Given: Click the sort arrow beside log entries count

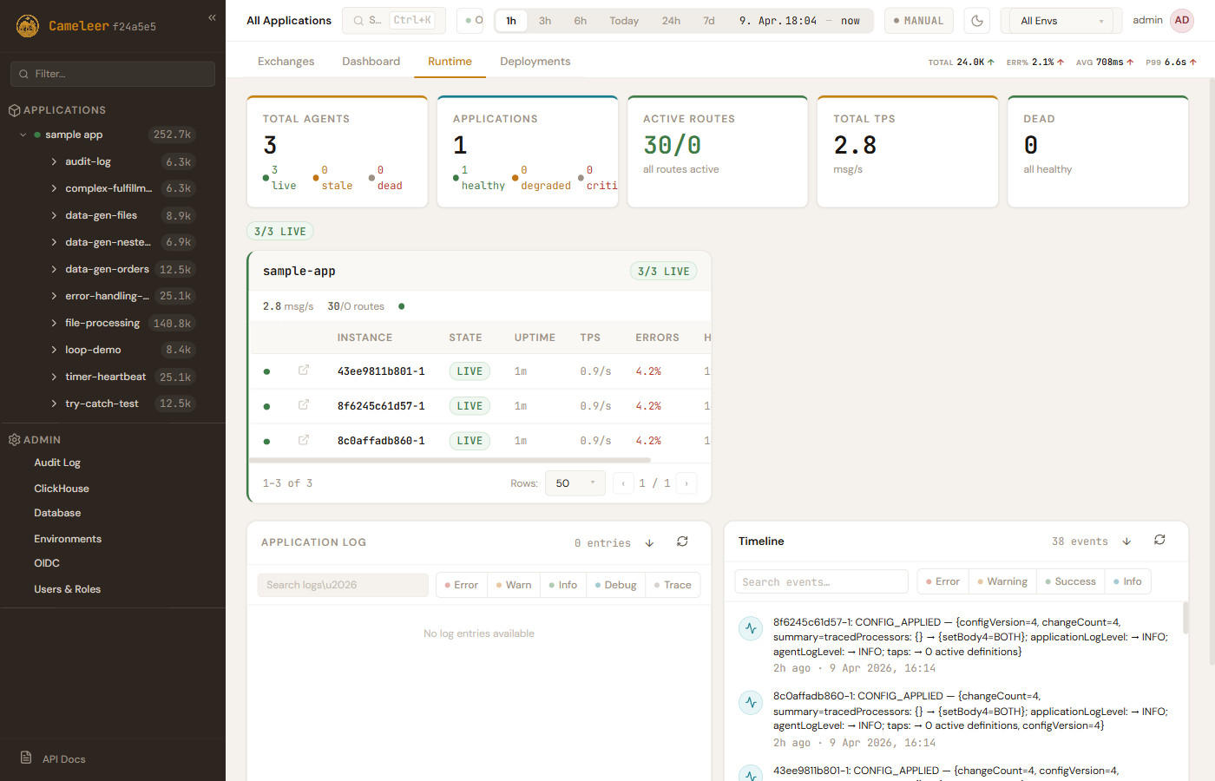Looking at the screenshot, I should click(649, 543).
